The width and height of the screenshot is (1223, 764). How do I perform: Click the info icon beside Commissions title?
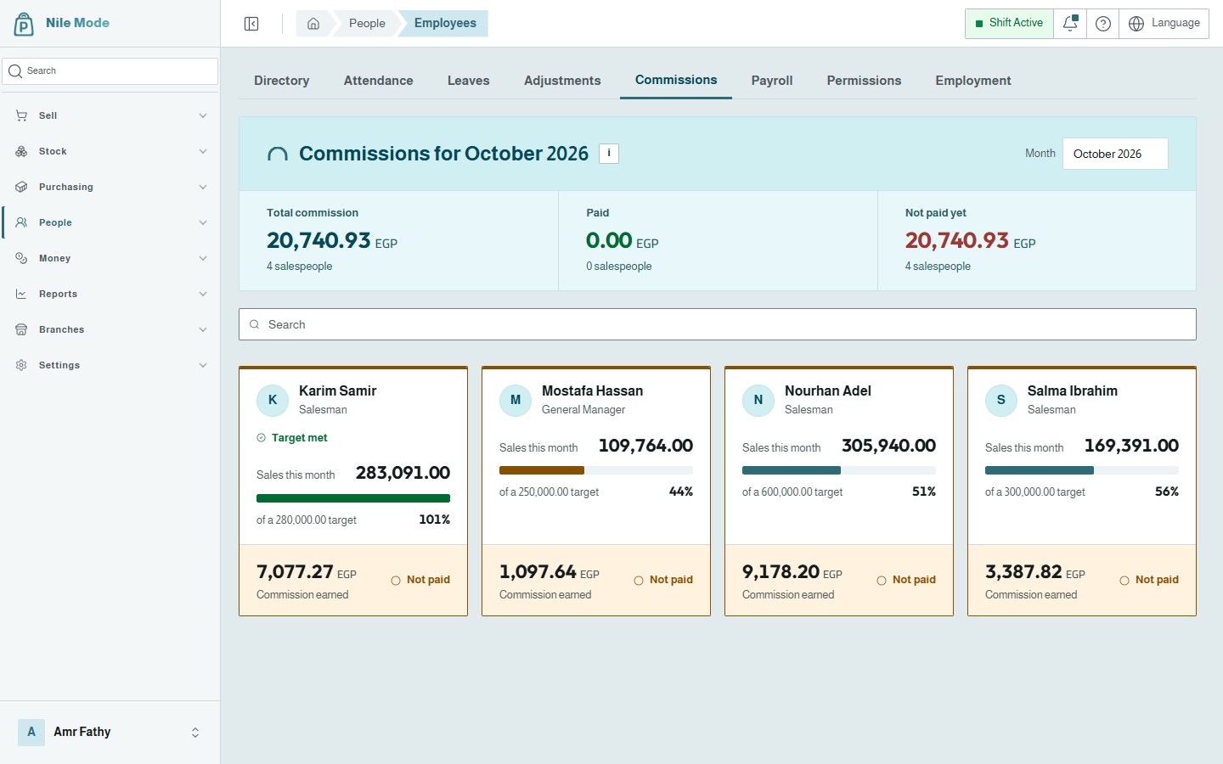point(609,154)
